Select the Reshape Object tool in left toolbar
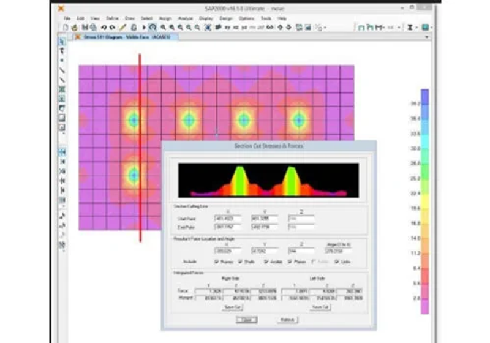The width and height of the screenshot is (490, 343). pos(62,51)
